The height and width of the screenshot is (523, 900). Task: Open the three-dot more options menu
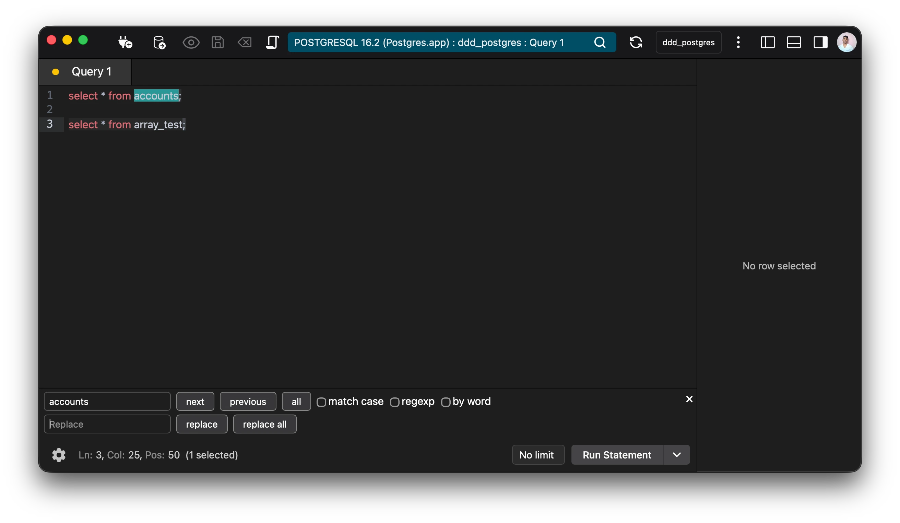click(738, 43)
